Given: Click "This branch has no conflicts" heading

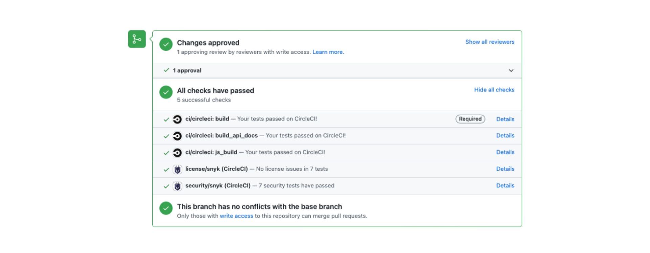Looking at the screenshot, I should [259, 207].
